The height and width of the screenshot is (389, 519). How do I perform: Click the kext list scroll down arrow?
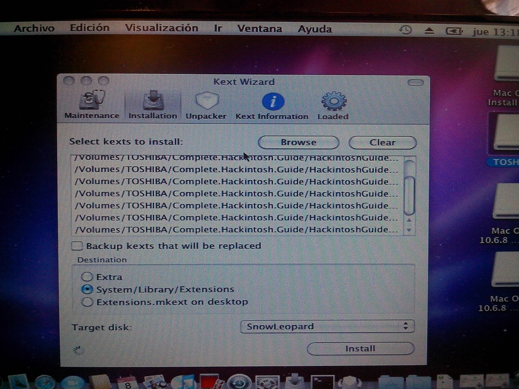pos(409,230)
